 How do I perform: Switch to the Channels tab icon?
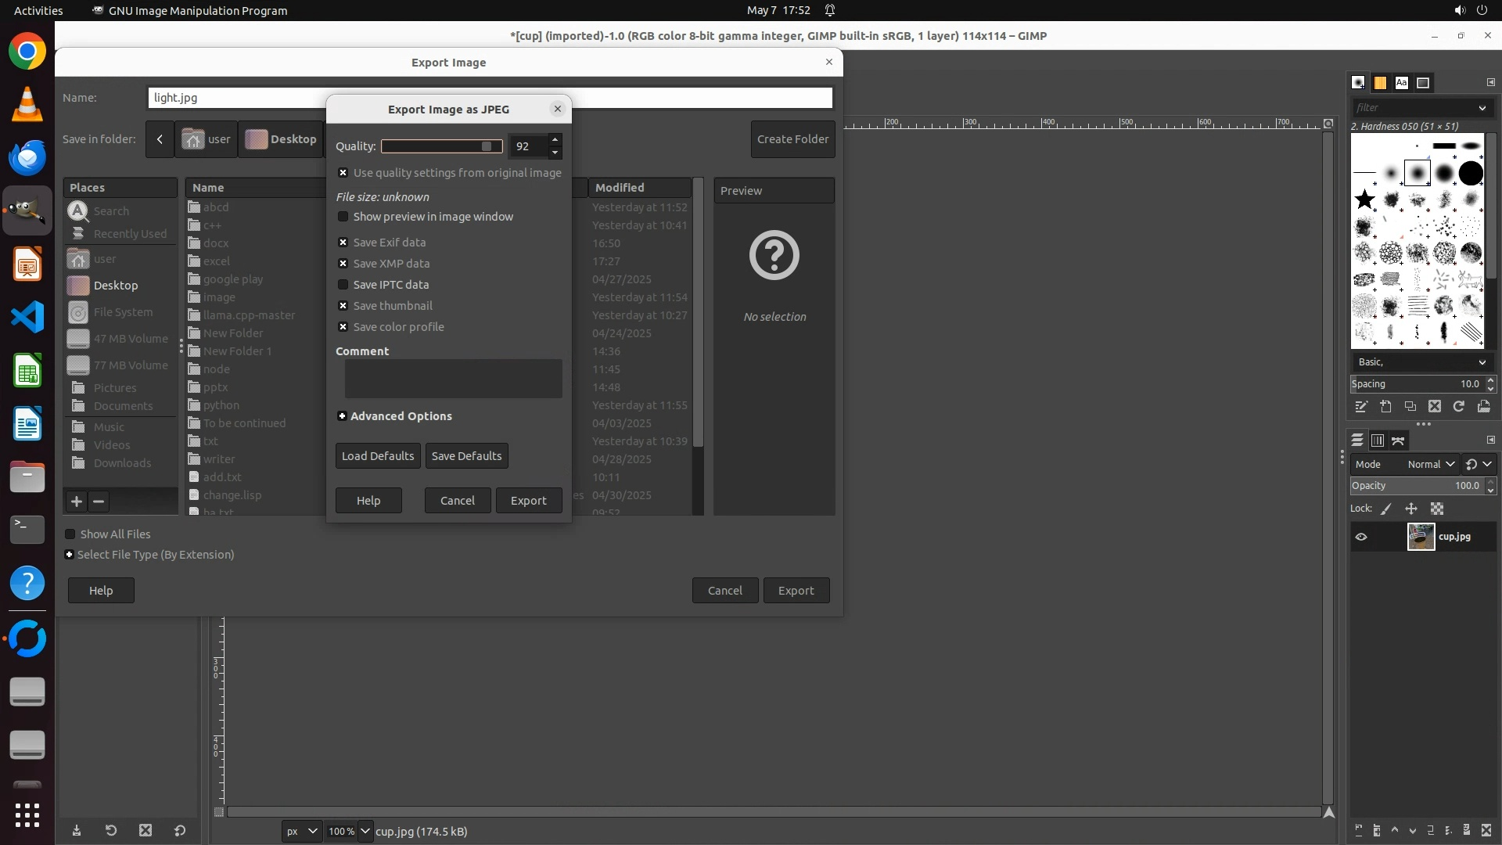tap(1378, 440)
